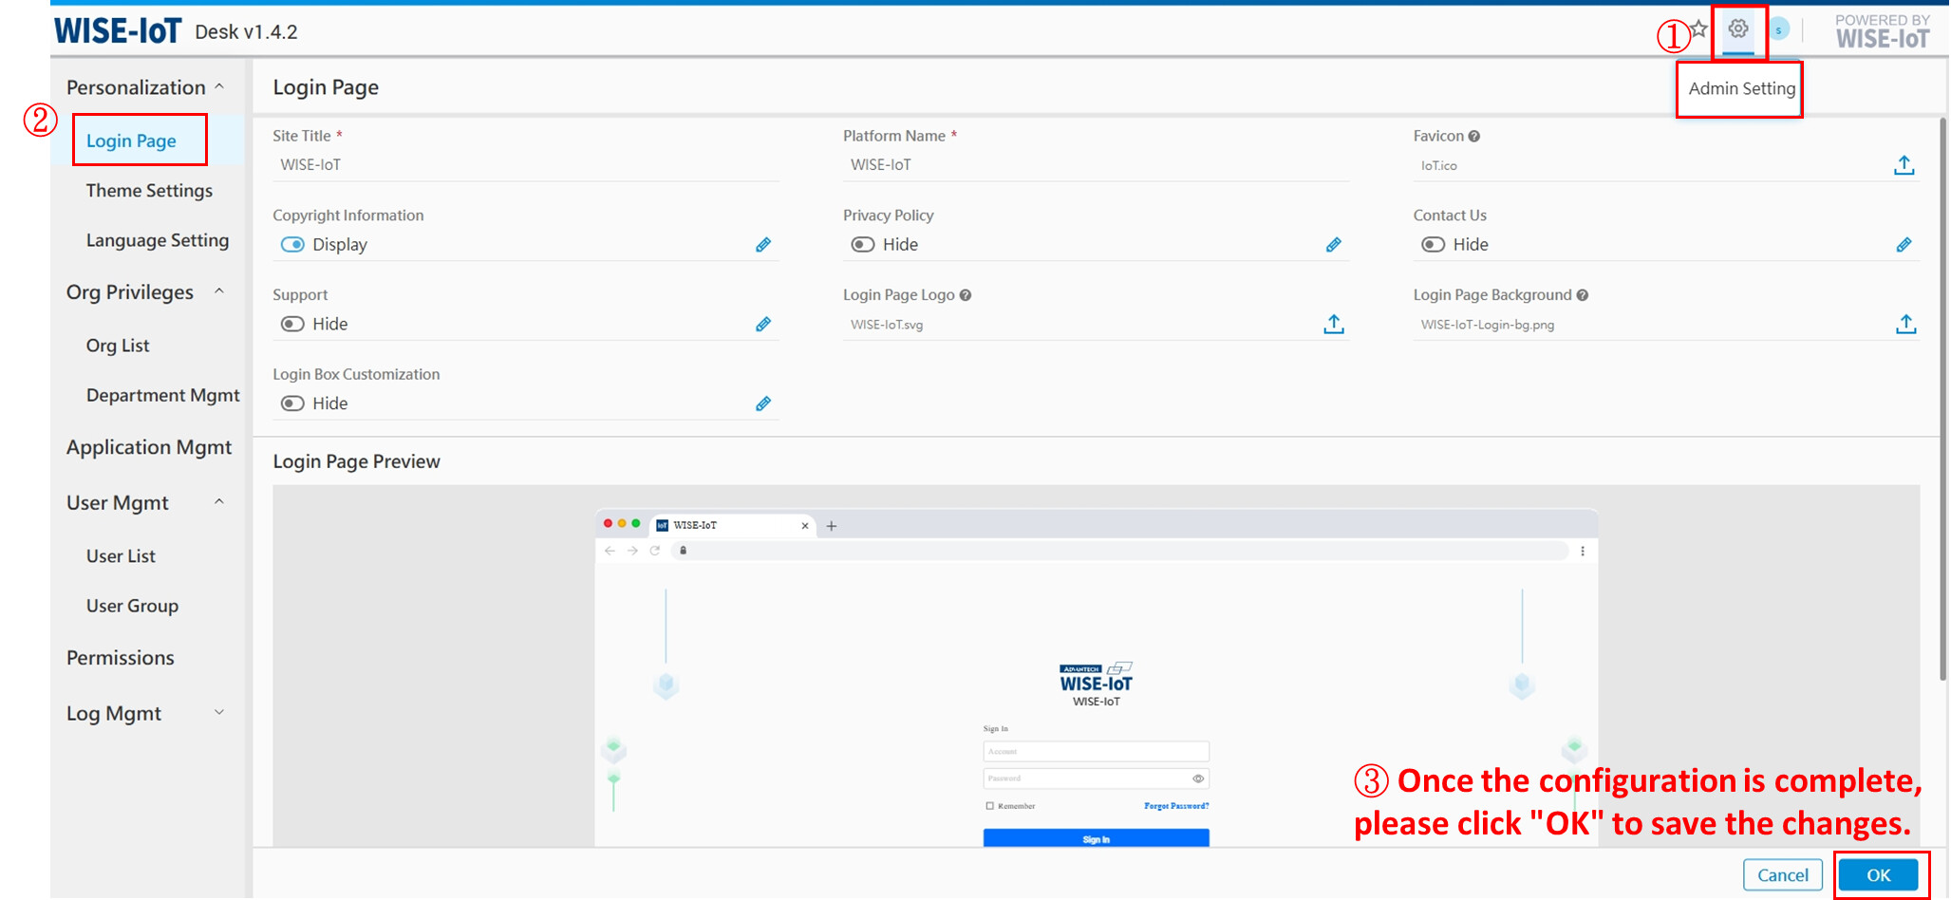Open User List in the sidebar
Viewport: 1951px width, 900px height.
click(x=121, y=556)
